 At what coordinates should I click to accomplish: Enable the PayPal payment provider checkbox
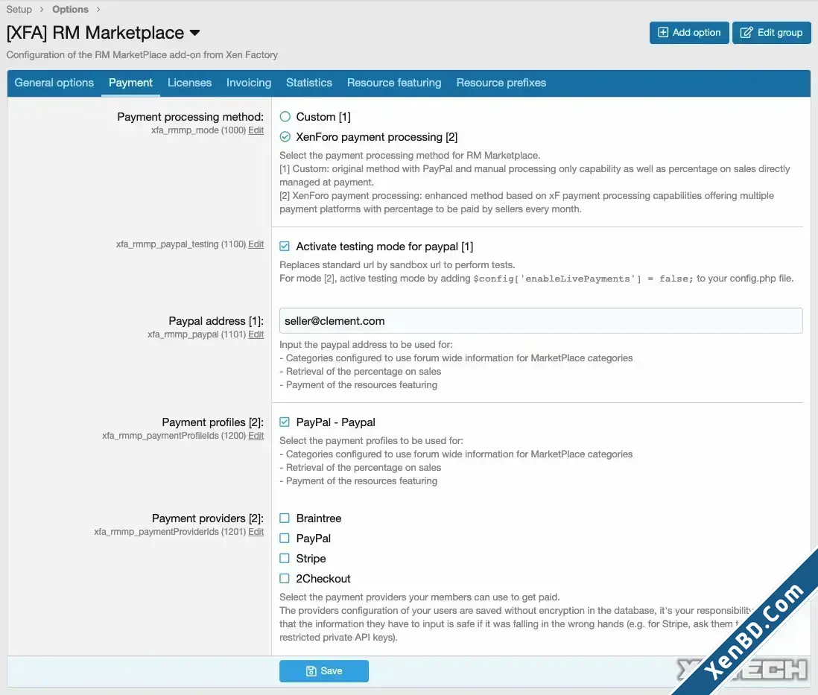pos(285,538)
